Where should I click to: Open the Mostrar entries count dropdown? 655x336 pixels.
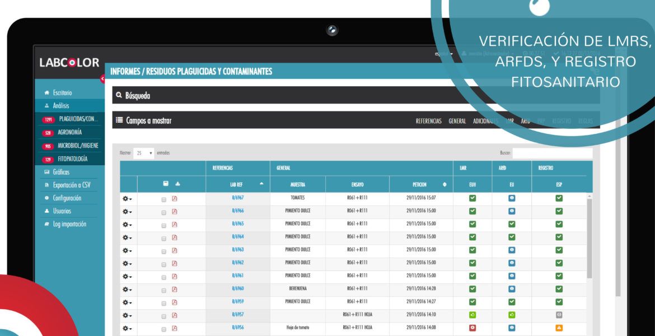(x=143, y=153)
